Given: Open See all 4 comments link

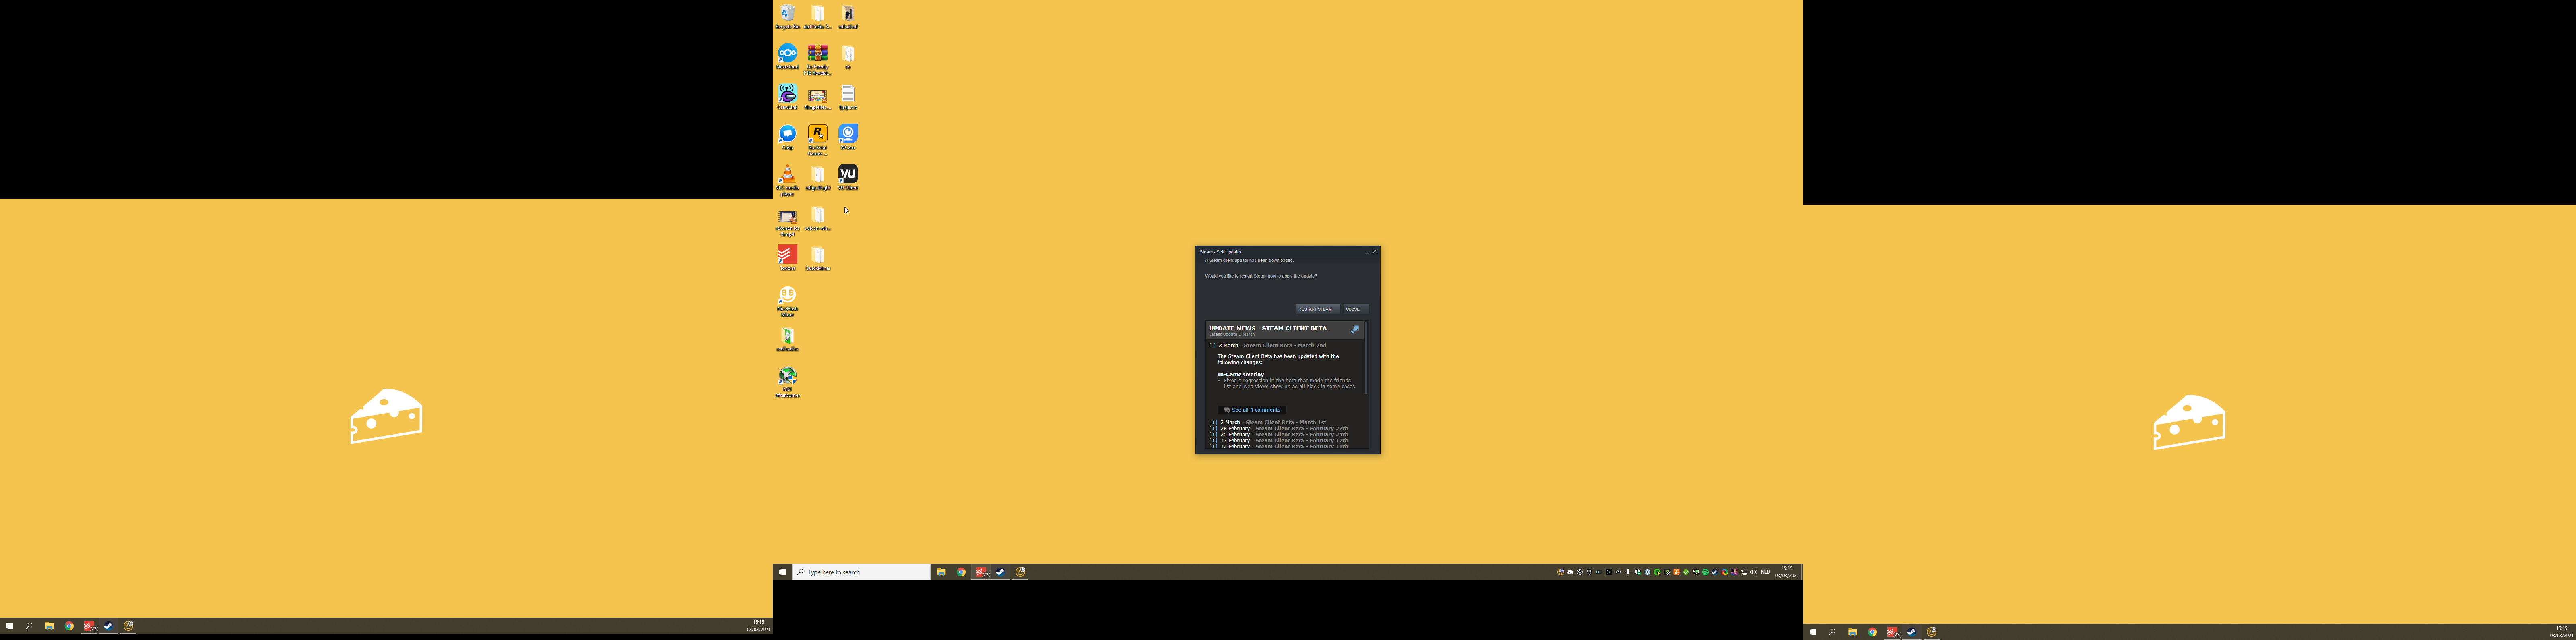Looking at the screenshot, I should point(1255,410).
